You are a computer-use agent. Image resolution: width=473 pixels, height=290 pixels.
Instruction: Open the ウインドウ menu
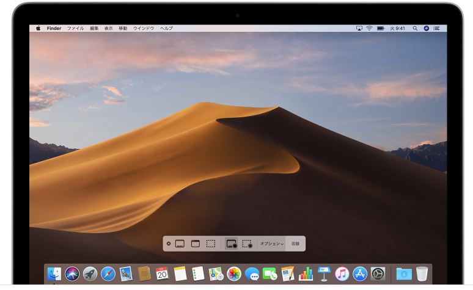(x=144, y=28)
